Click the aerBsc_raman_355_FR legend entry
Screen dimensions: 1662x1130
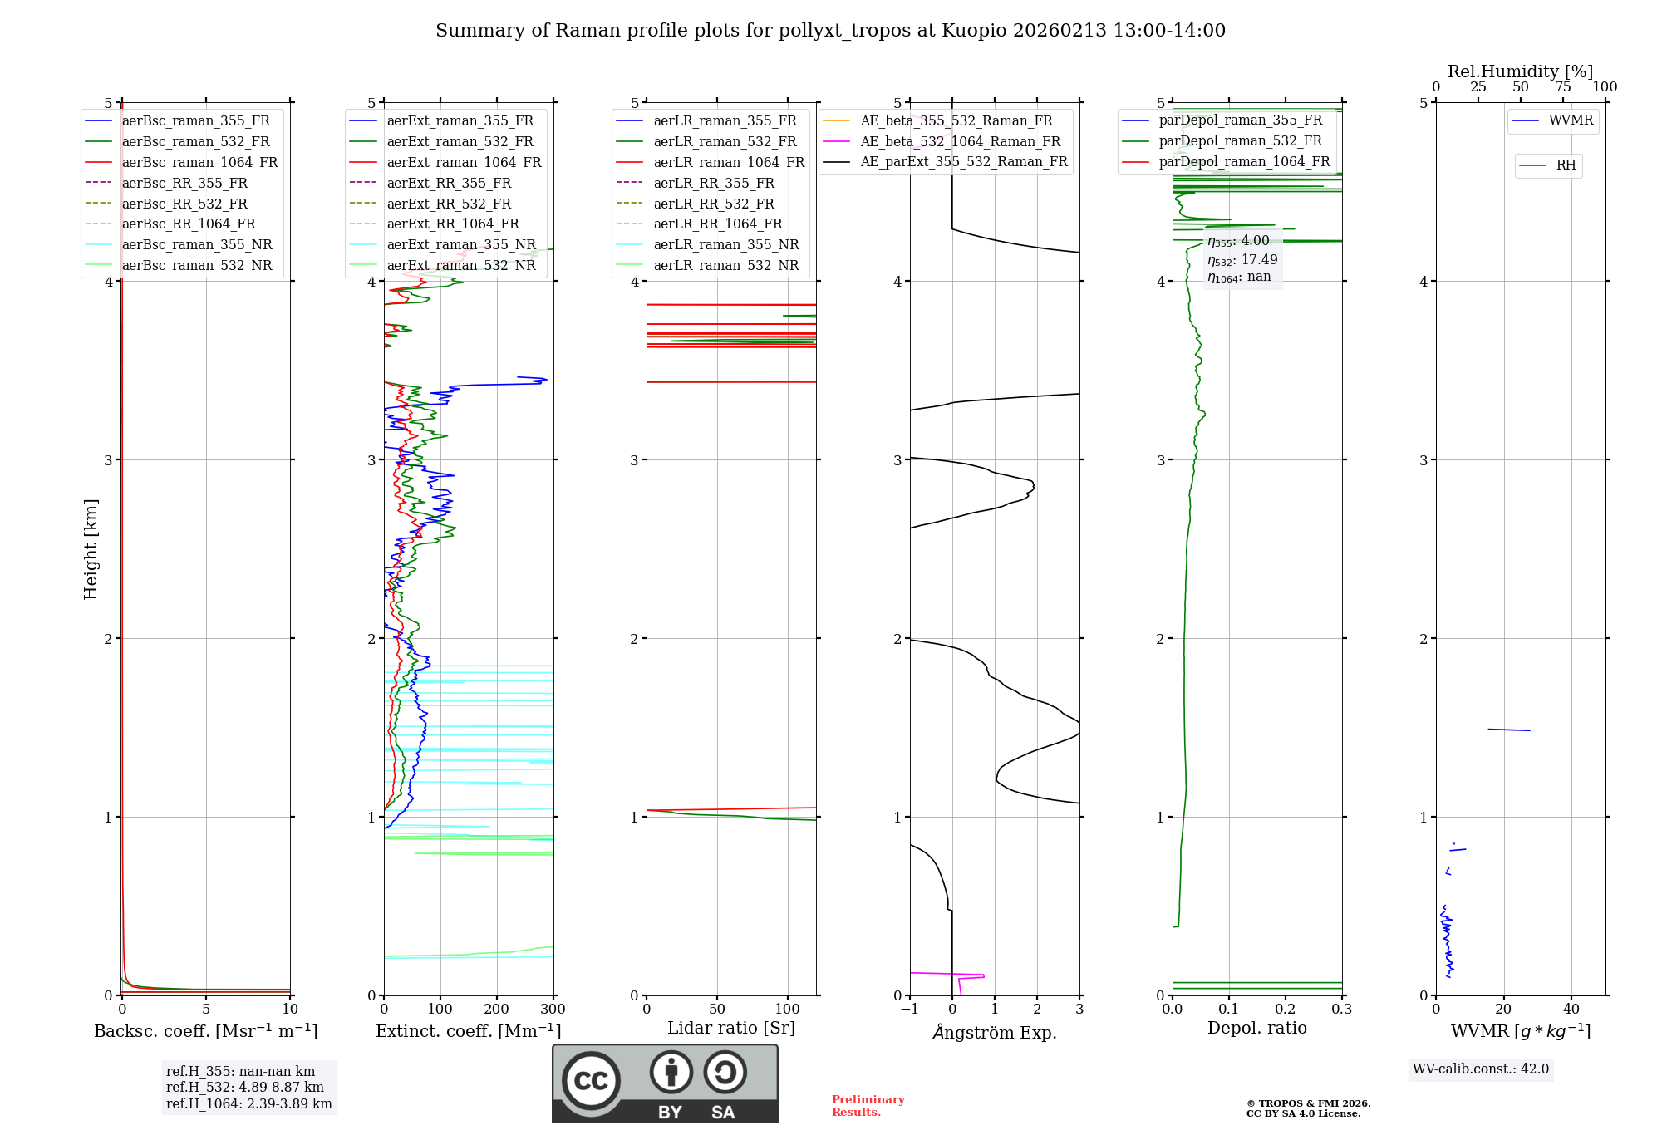(195, 120)
